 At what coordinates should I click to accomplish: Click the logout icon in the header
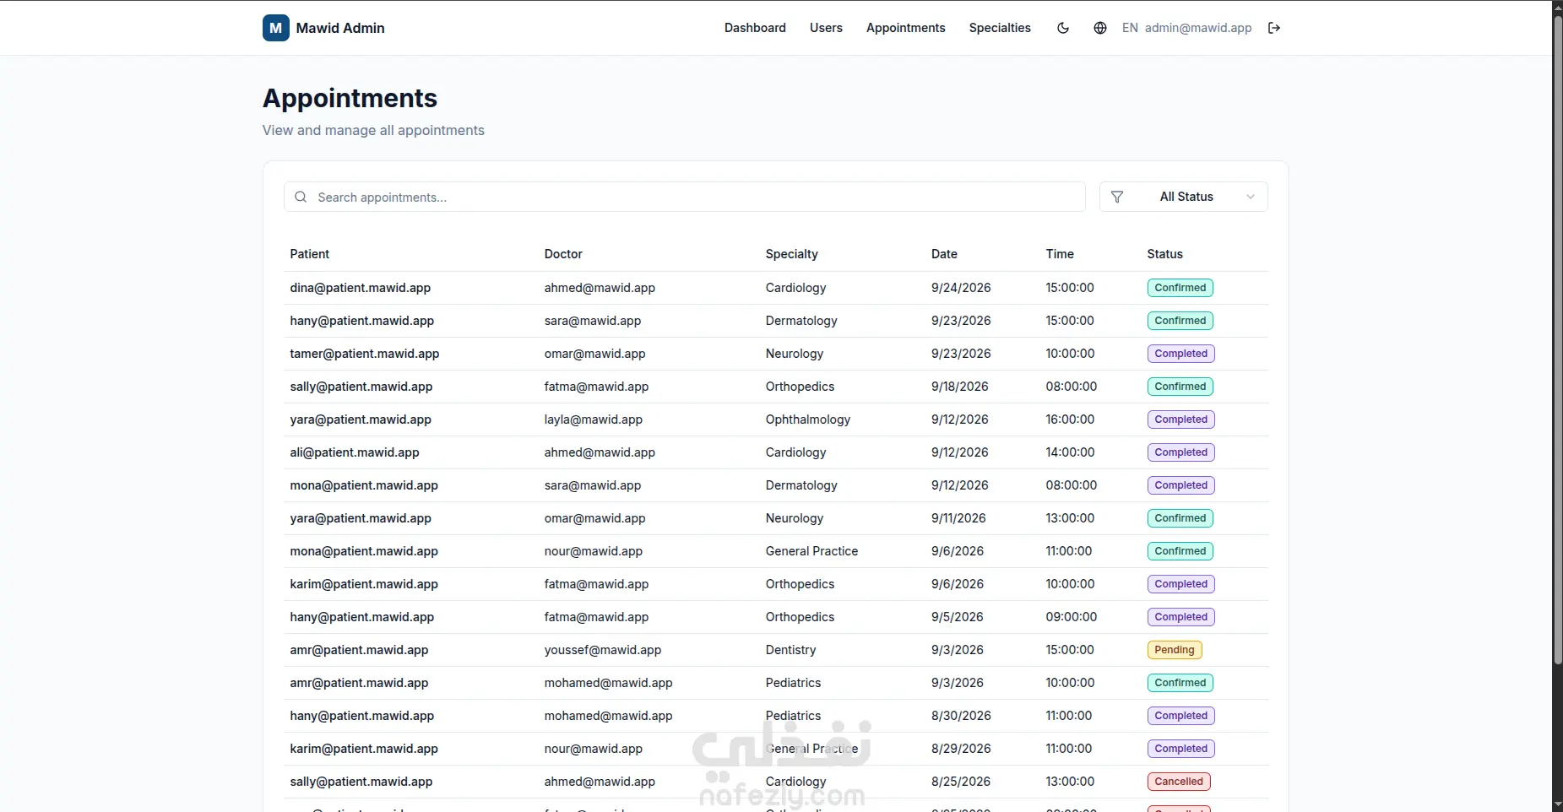point(1274,28)
